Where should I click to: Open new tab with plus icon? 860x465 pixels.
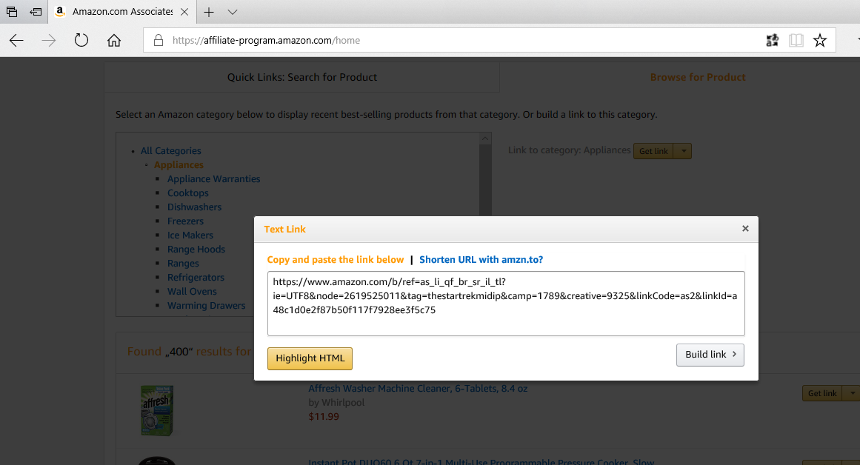(210, 13)
